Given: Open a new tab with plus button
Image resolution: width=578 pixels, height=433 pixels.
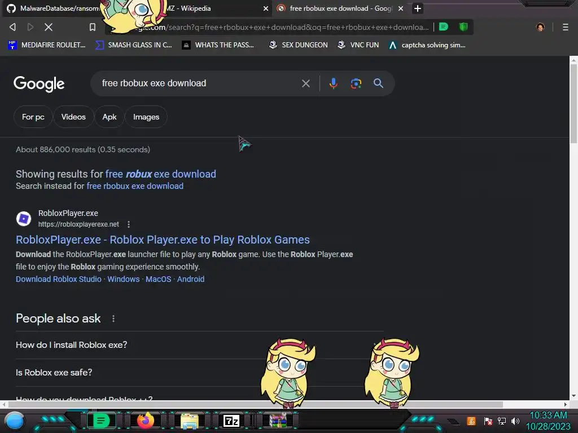Looking at the screenshot, I should pyautogui.click(x=417, y=8).
